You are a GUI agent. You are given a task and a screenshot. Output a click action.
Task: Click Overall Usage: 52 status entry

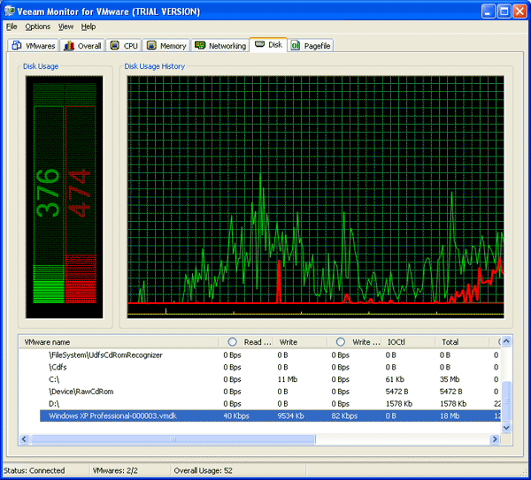(204, 470)
